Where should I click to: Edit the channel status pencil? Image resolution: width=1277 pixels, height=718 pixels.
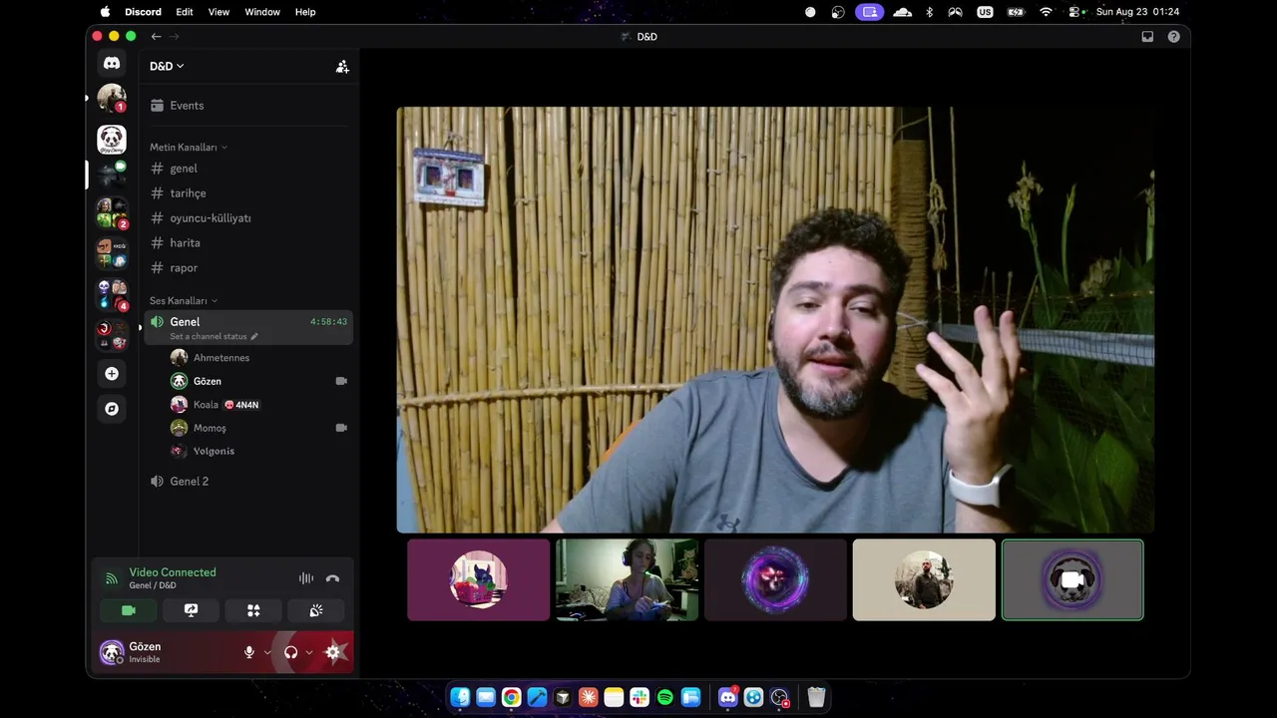click(254, 337)
